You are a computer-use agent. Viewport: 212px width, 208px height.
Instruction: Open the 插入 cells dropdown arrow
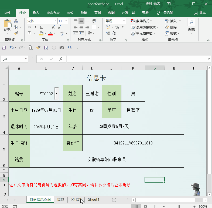coord(180,21)
